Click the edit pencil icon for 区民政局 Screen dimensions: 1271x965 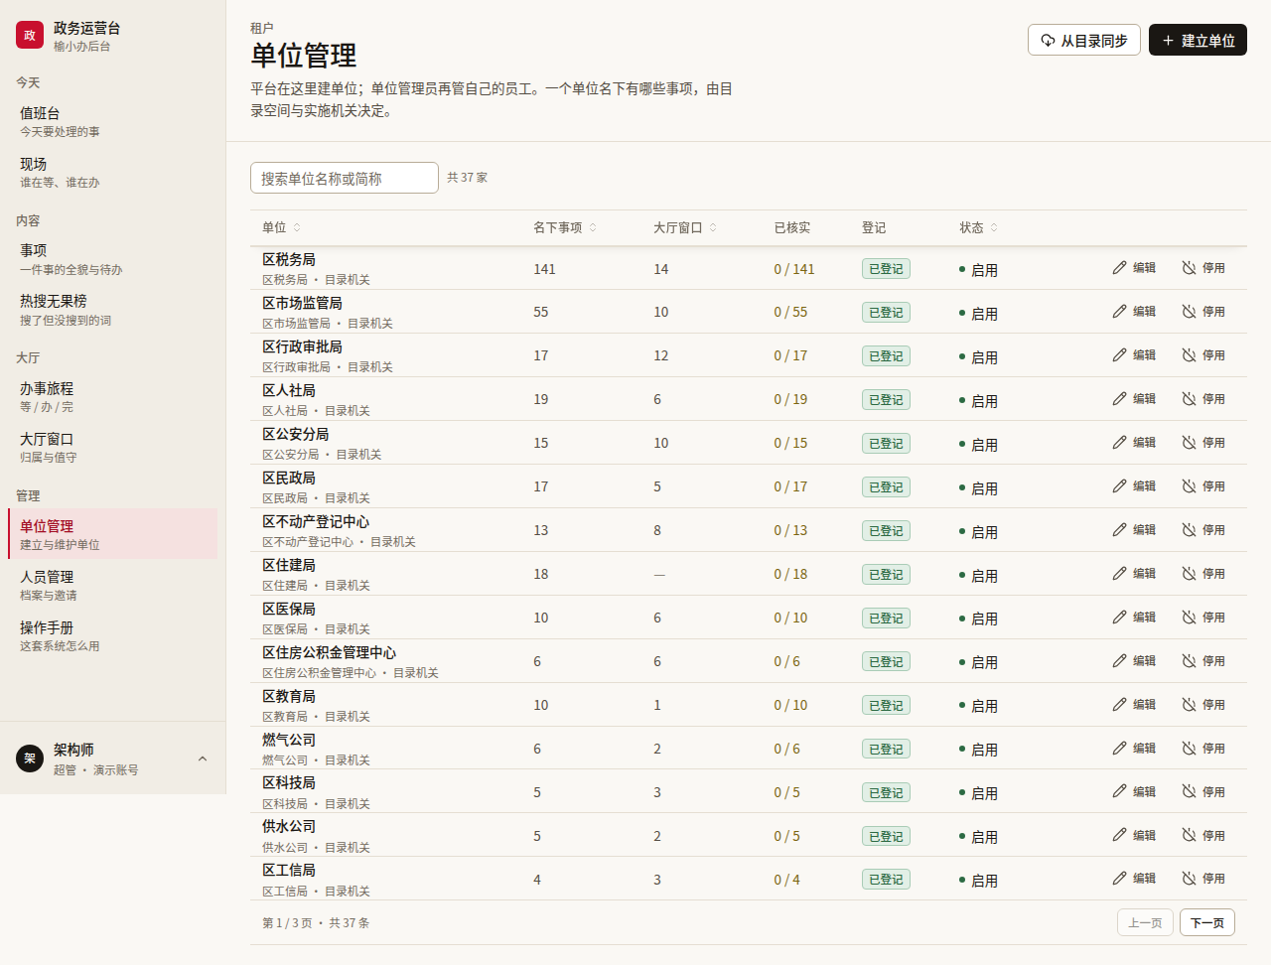point(1119,486)
